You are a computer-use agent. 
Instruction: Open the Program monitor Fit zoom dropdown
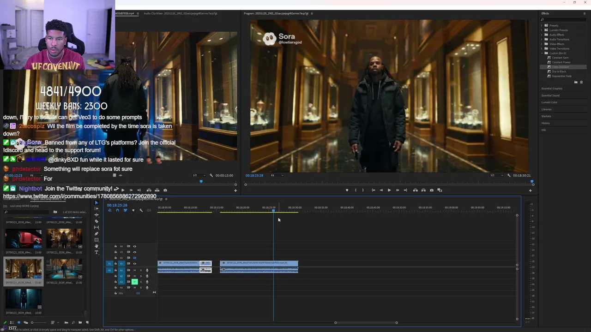(277, 175)
